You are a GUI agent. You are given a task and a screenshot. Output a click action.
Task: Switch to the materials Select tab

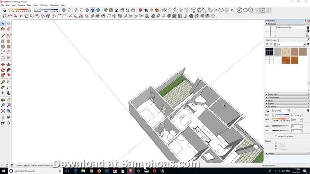click(x=268, y=40)
